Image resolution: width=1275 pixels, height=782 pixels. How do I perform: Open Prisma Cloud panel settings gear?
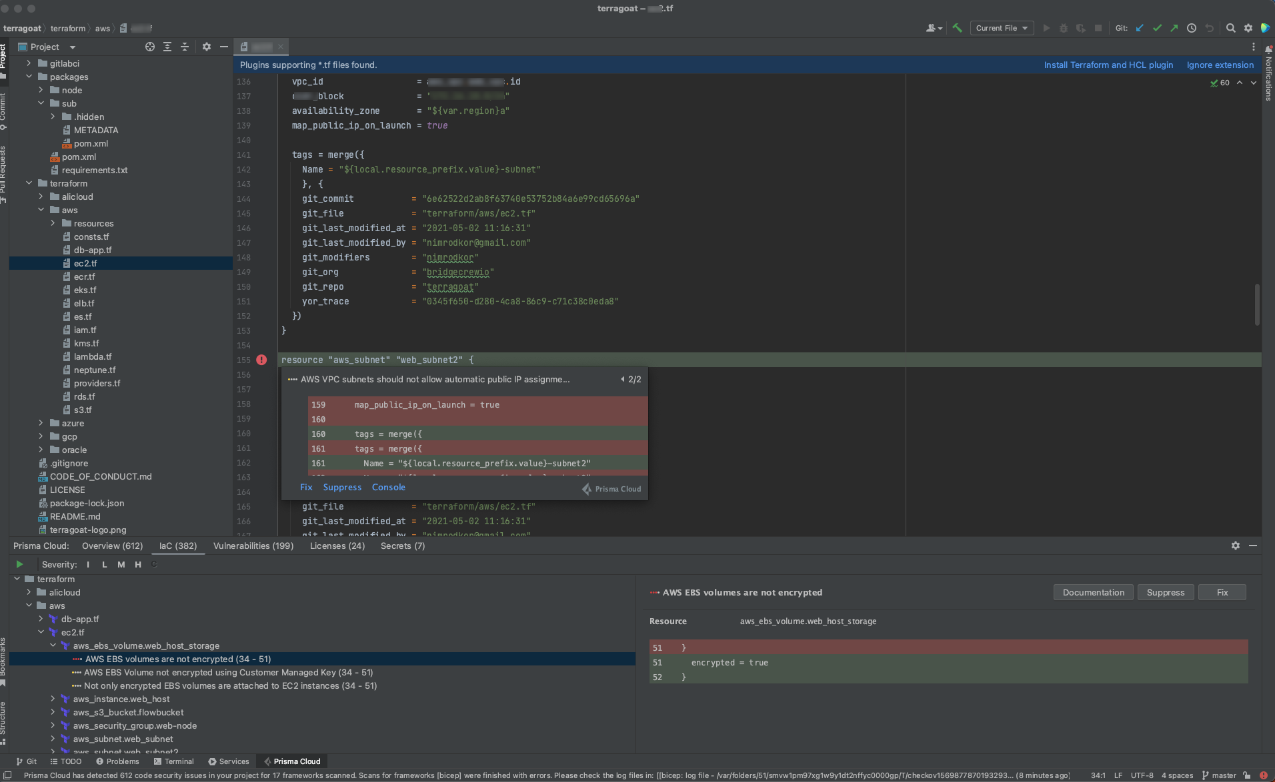click(1236, 546)
